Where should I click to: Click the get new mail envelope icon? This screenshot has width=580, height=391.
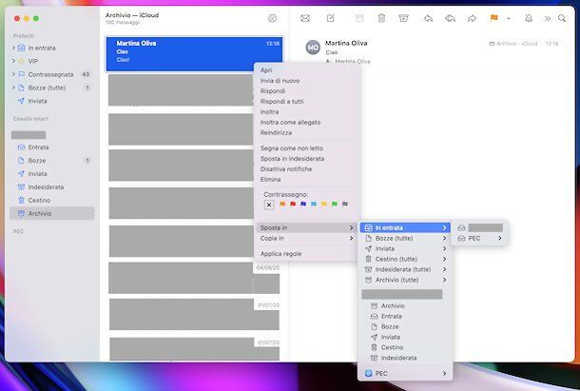click(x=305, y=18)
